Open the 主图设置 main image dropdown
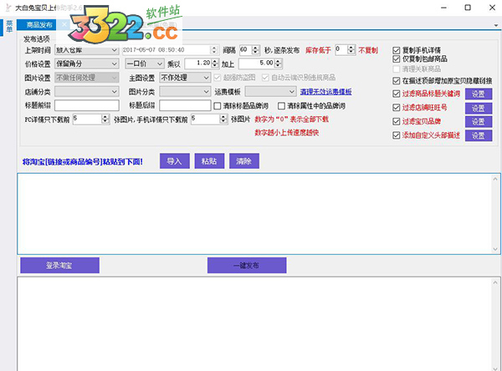Image resolution: width=502 pixels, height=371 pixels. [x=206, y=78]
